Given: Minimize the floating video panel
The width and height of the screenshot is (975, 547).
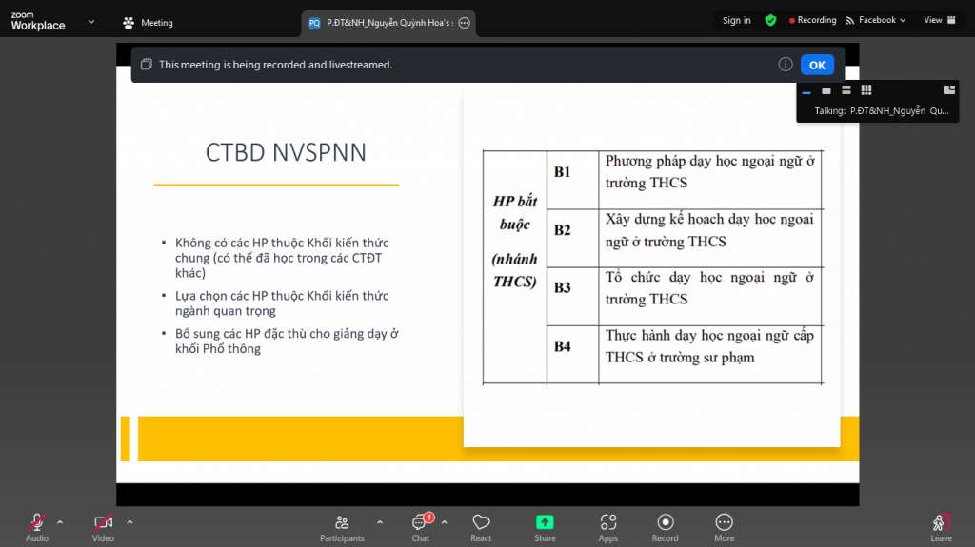Looking at the screenshot, I should tap(806, 90).
